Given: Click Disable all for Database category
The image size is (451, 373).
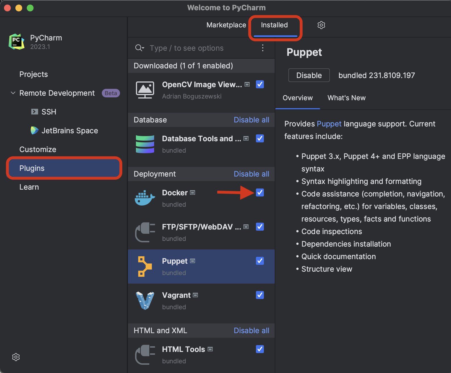Looking at the screenshot, I should pyautogui.click(x=251, y=120).
